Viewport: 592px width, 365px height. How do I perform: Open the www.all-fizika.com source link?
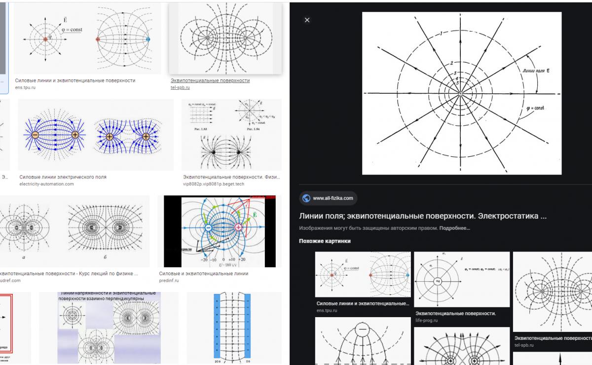(333, 198)
